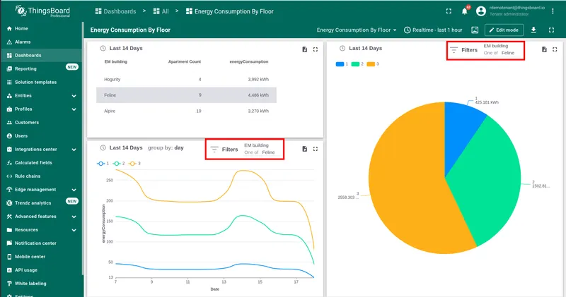Click the API usage icon

(x=9, y=270)
